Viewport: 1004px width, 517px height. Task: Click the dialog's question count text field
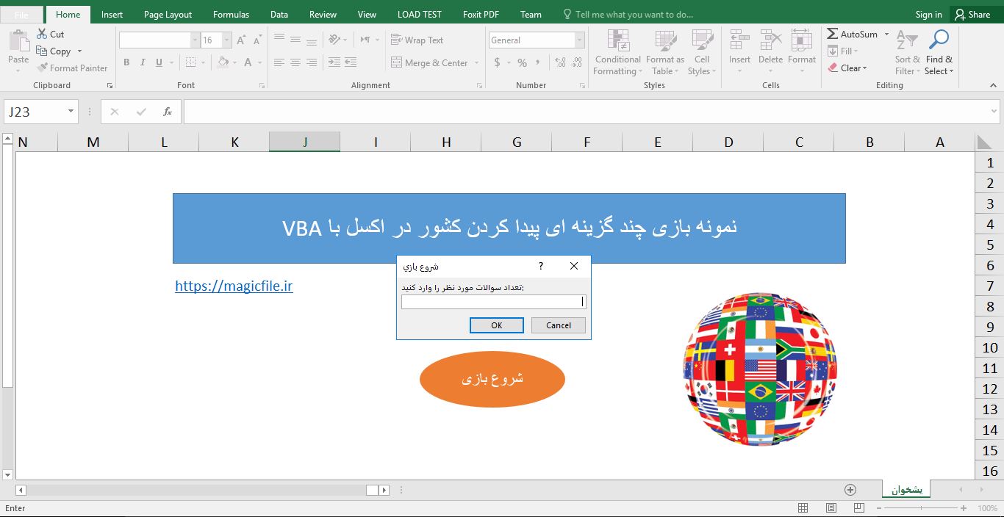point(492,302)
